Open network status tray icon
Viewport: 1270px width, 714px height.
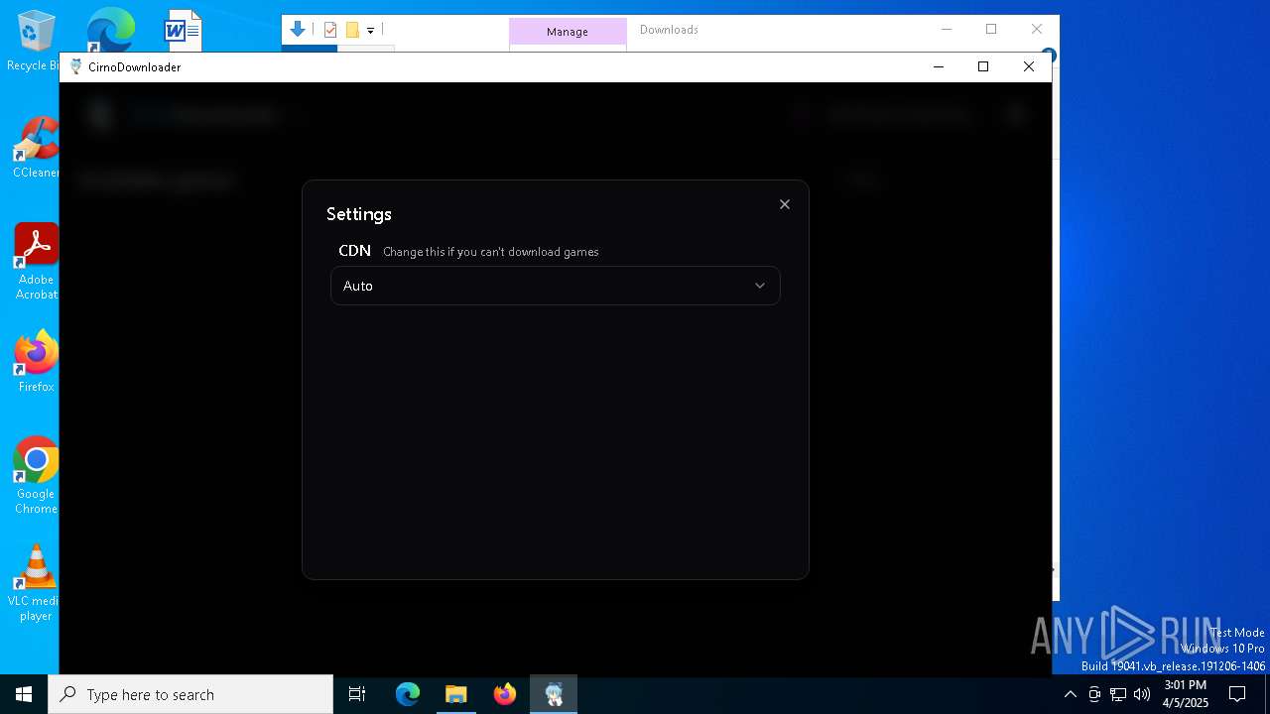(1118, 694)
